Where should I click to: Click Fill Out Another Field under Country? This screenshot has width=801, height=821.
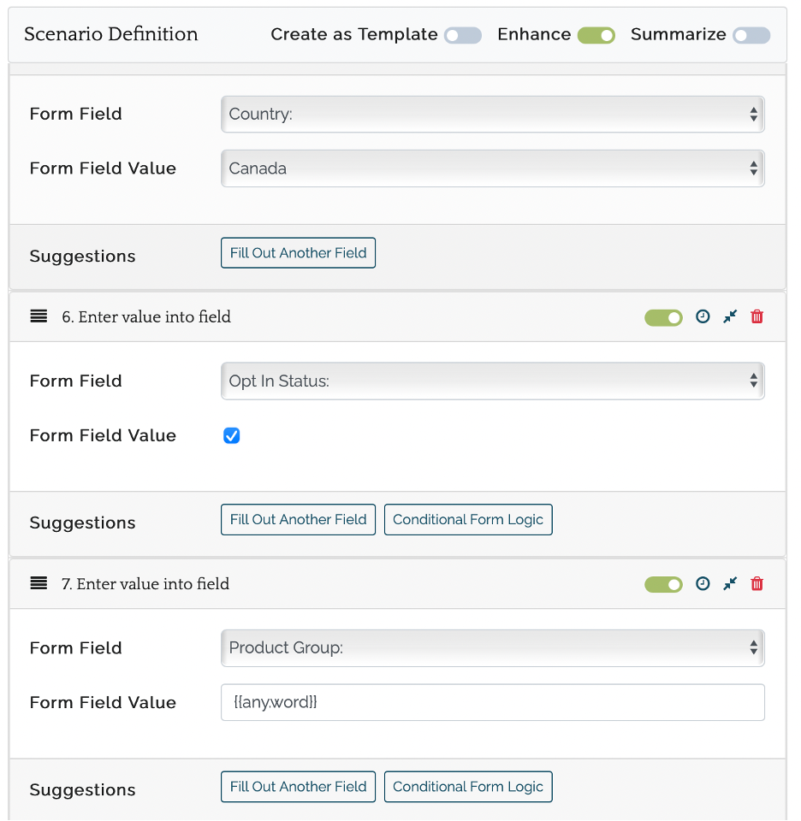[x=298, y=253]
